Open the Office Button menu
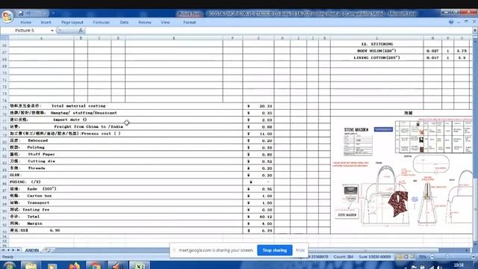The width and height of the screenshot is (478, 269). (7, 16)
